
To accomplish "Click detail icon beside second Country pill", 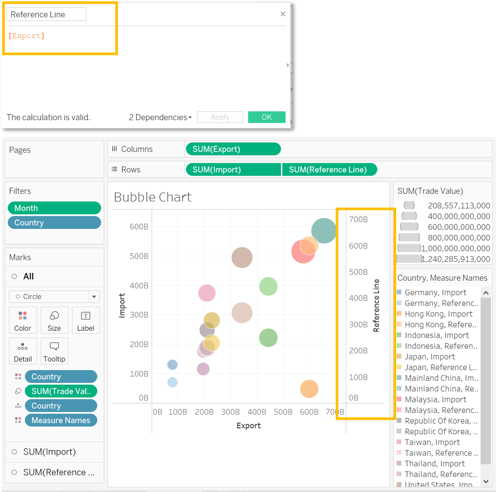I will tap(18, 406).
